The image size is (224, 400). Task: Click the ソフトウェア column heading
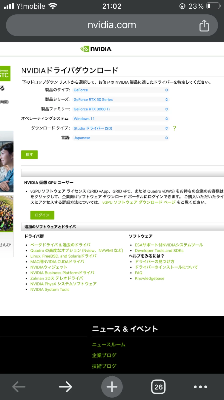[141, 236]
